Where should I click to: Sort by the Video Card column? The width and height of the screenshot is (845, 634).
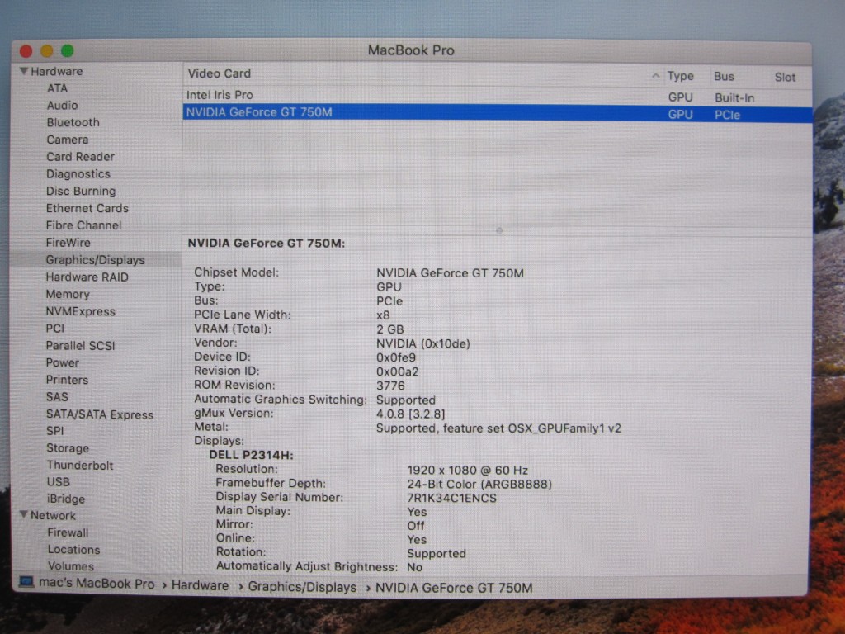click(x=220, y=73)
